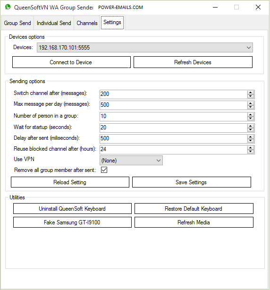Viewport: 270px width, 290px height.
Task: Open the Use VPN dropdown
Action: point(131,161)
